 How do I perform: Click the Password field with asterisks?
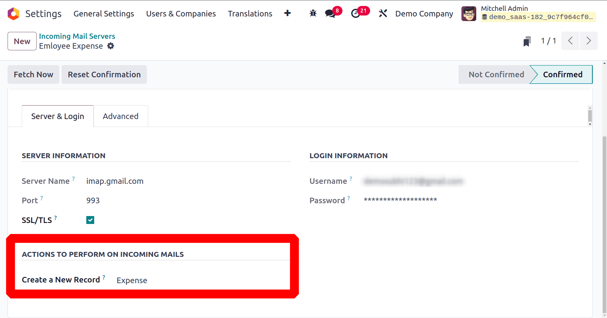(x=400, y=200)
